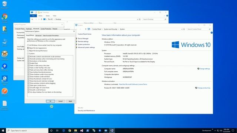Uncheck 'Save taskbar thumbnail previews'
This screenshot has height=133, width=237.
[x=29, y=72]
